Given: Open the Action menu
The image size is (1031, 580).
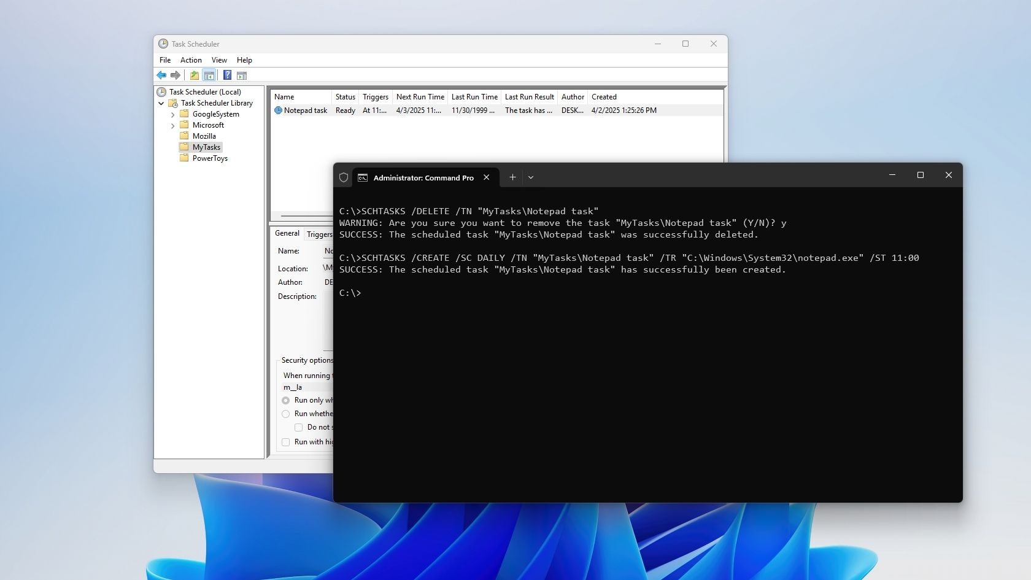Looking at the screenshot, I should point(190,60).
